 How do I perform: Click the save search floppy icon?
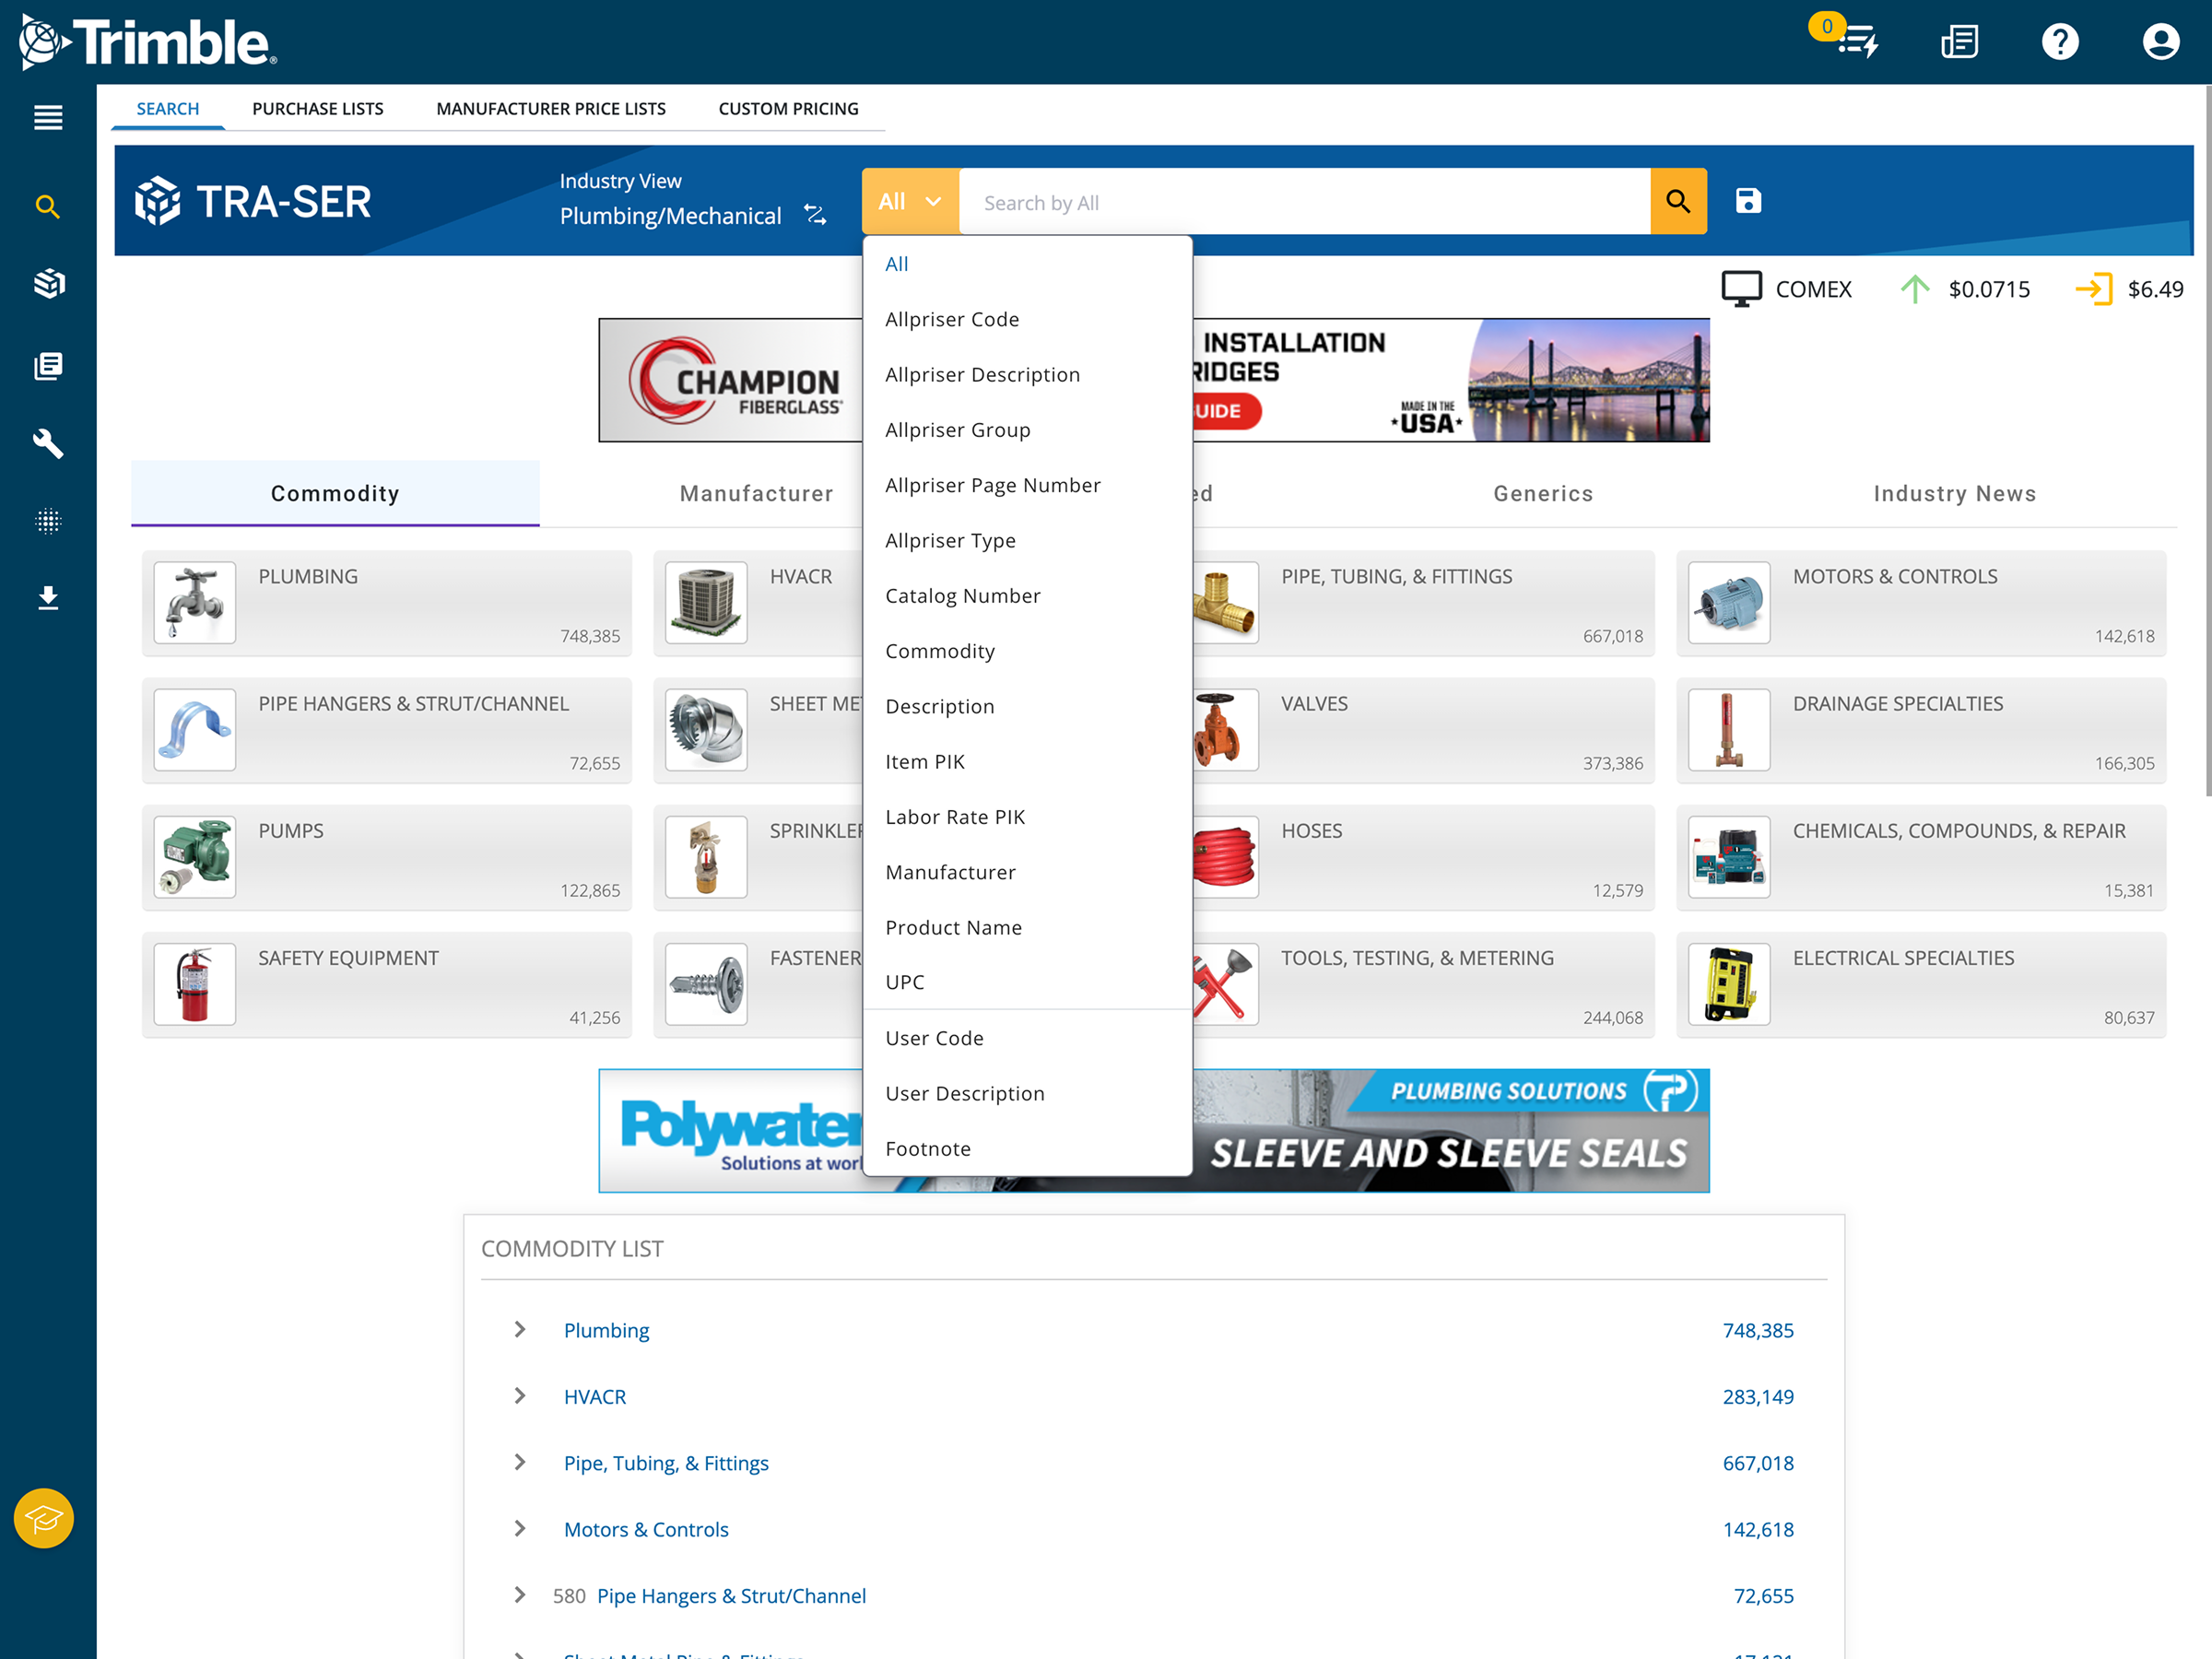click(1748, 201)
